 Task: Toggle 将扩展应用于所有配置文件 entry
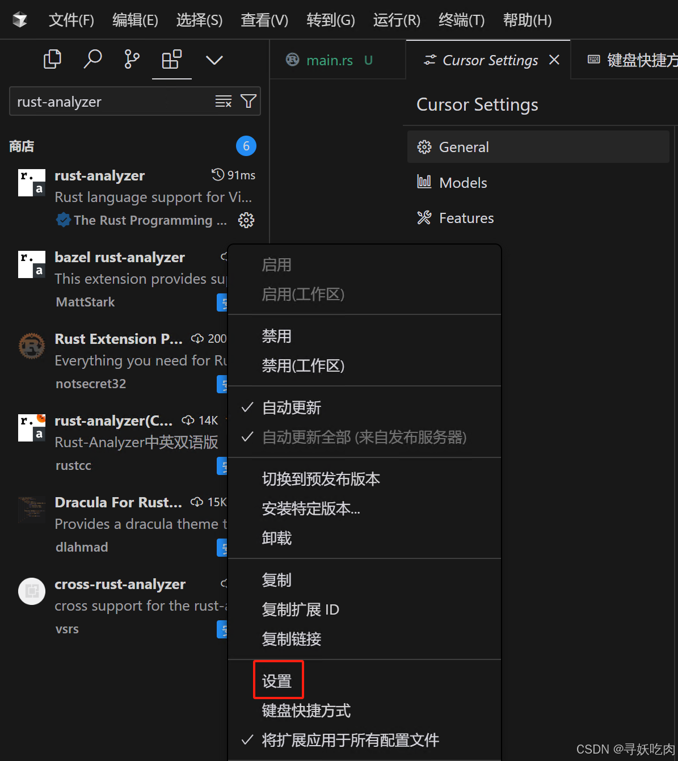(364, 740)
